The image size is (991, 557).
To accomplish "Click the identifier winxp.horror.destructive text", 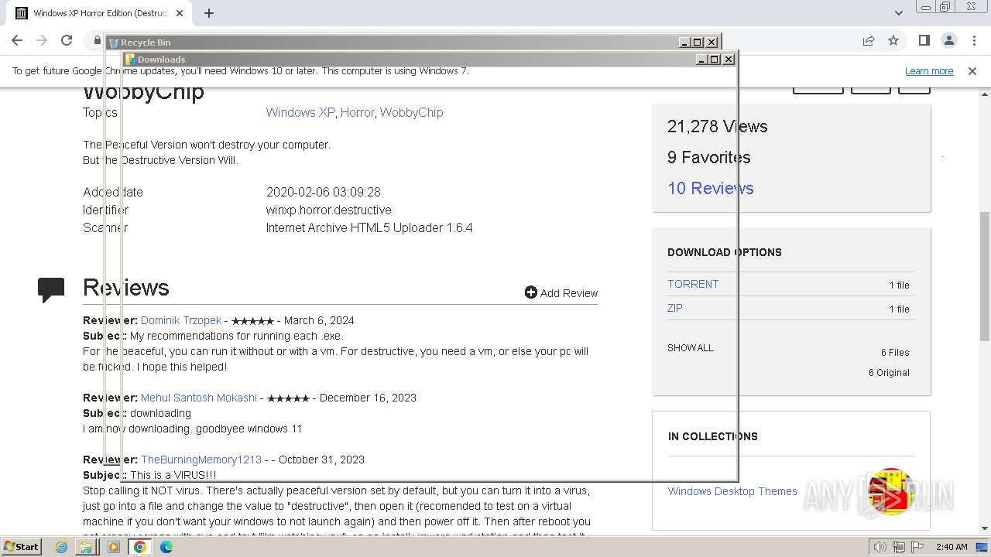I will tap(329, 210).
